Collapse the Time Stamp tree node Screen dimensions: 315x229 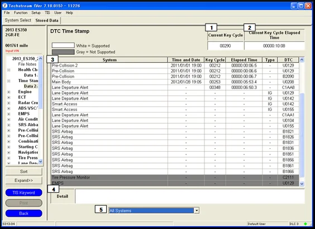point(8,81)
